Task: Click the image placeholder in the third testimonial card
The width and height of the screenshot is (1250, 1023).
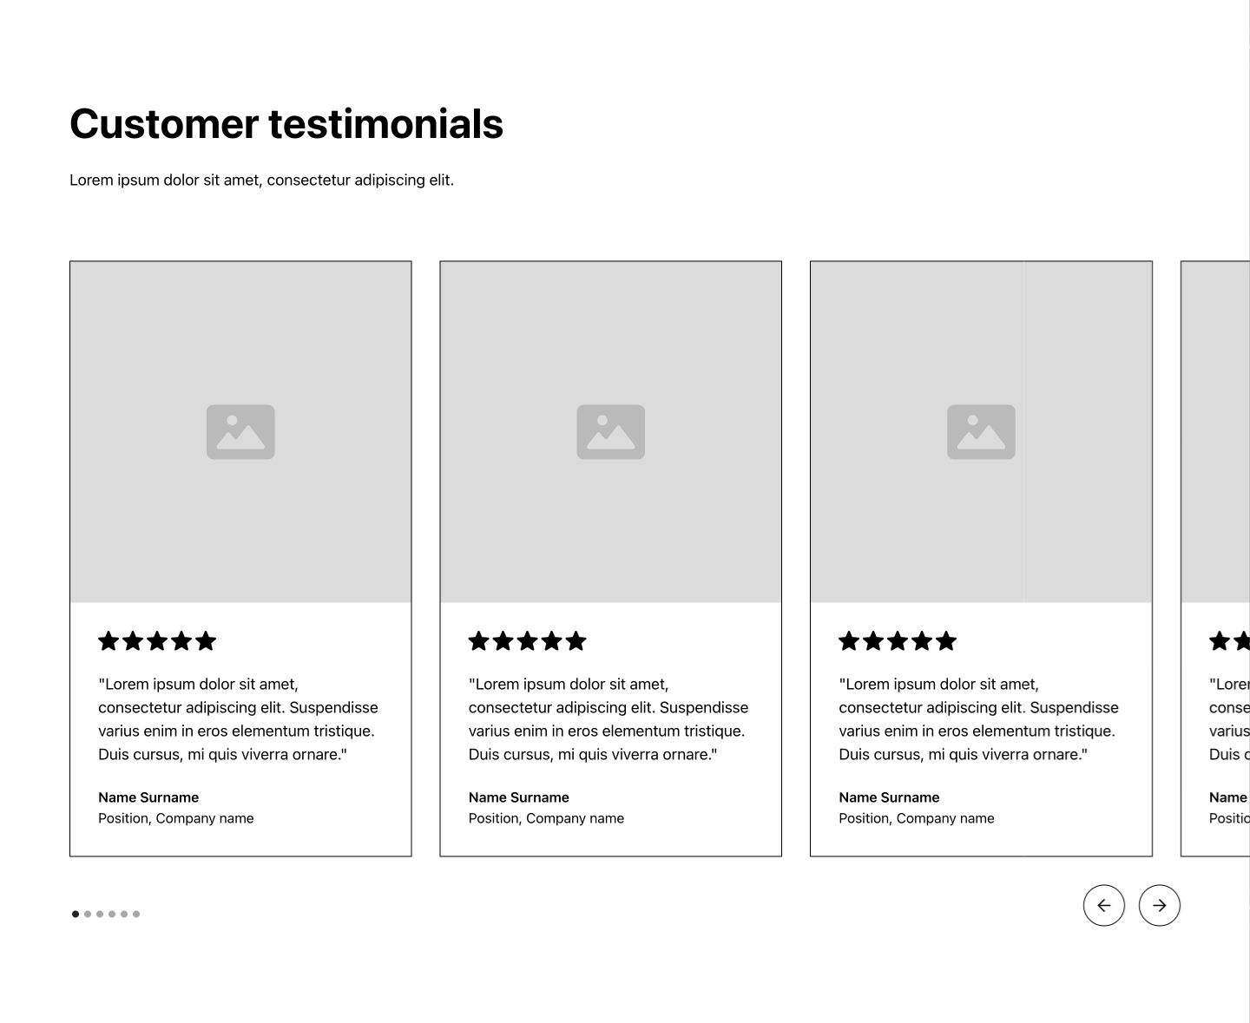Action: point(981,432)
